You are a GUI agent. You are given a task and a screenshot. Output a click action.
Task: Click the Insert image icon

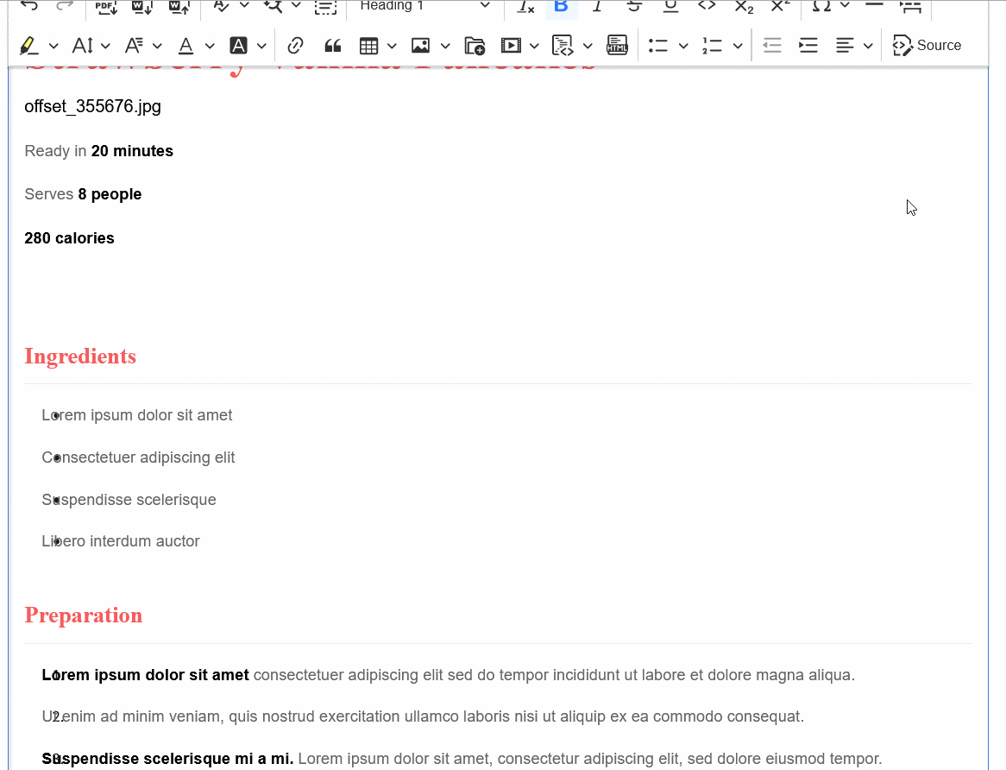click(x=421, y=46)
